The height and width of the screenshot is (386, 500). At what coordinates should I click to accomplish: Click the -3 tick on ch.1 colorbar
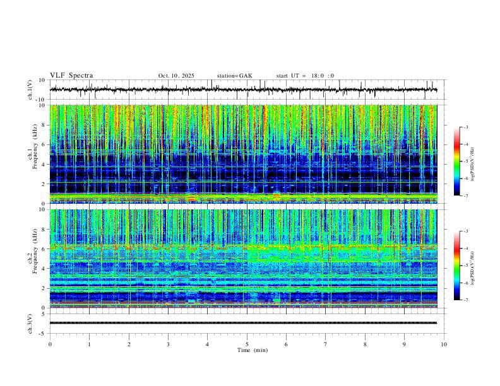point(466,127)
